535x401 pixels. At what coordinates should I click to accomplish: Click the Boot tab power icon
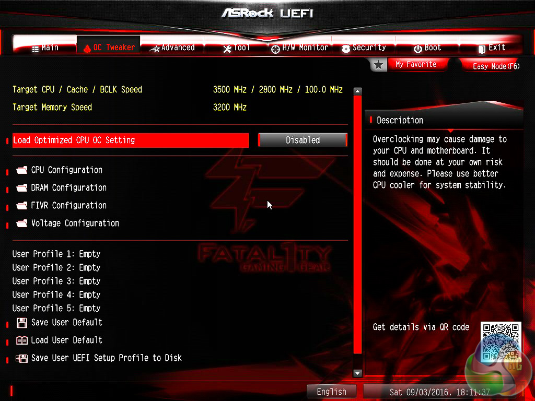[418, 49]
